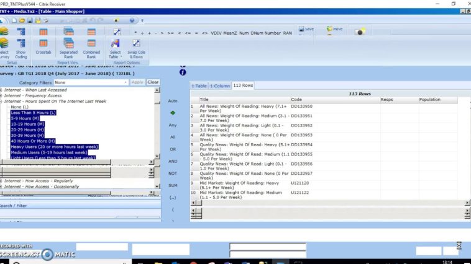Click the camera snapshot icon
This screenshot has height=264, width=471.
pyautogui.click(x=360, y=32)
